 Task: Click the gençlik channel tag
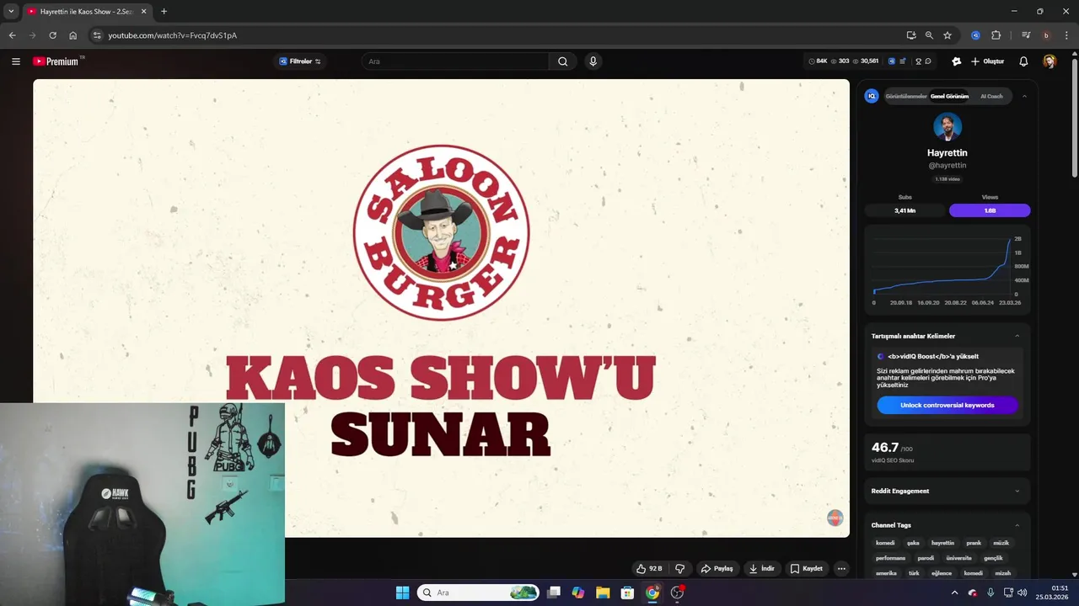pyautogui.click(x=993, y=558)
